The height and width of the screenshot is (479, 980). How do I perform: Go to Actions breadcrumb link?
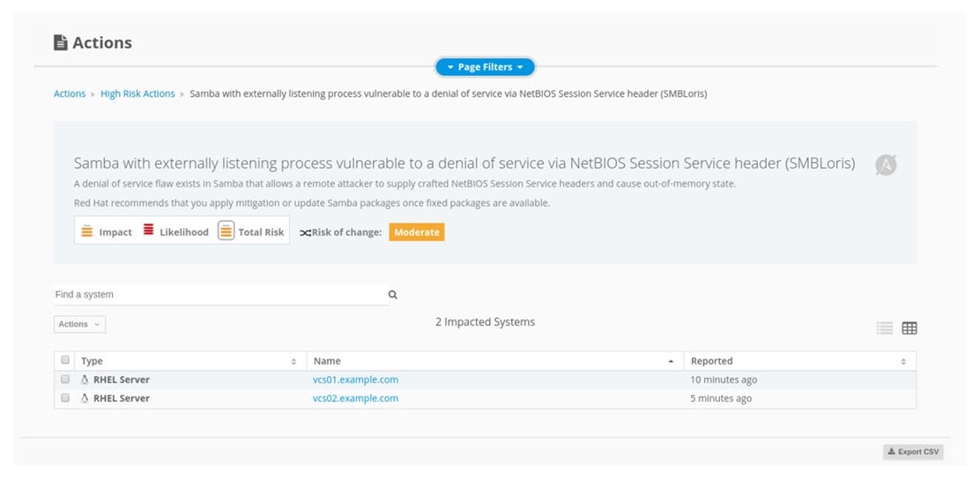70,93
